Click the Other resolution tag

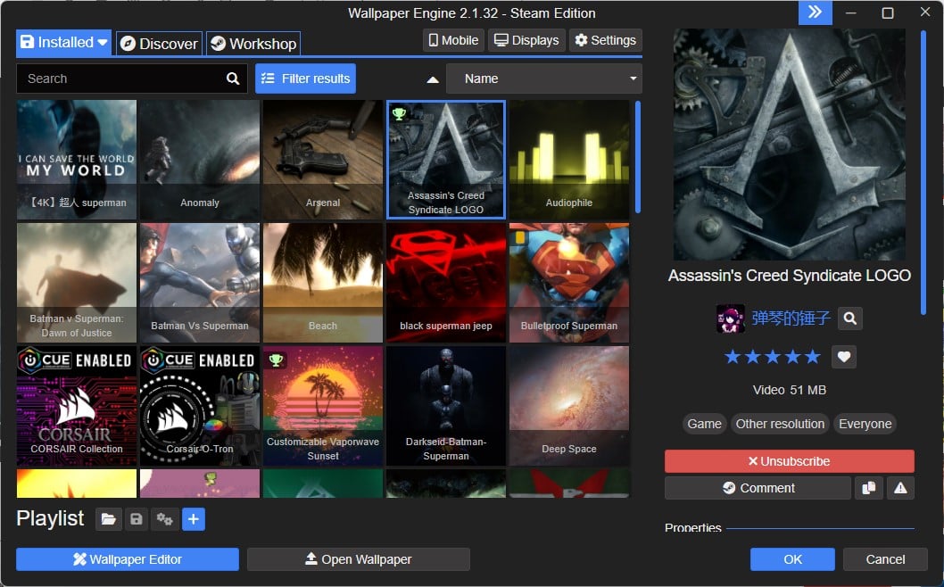(780, 424)
